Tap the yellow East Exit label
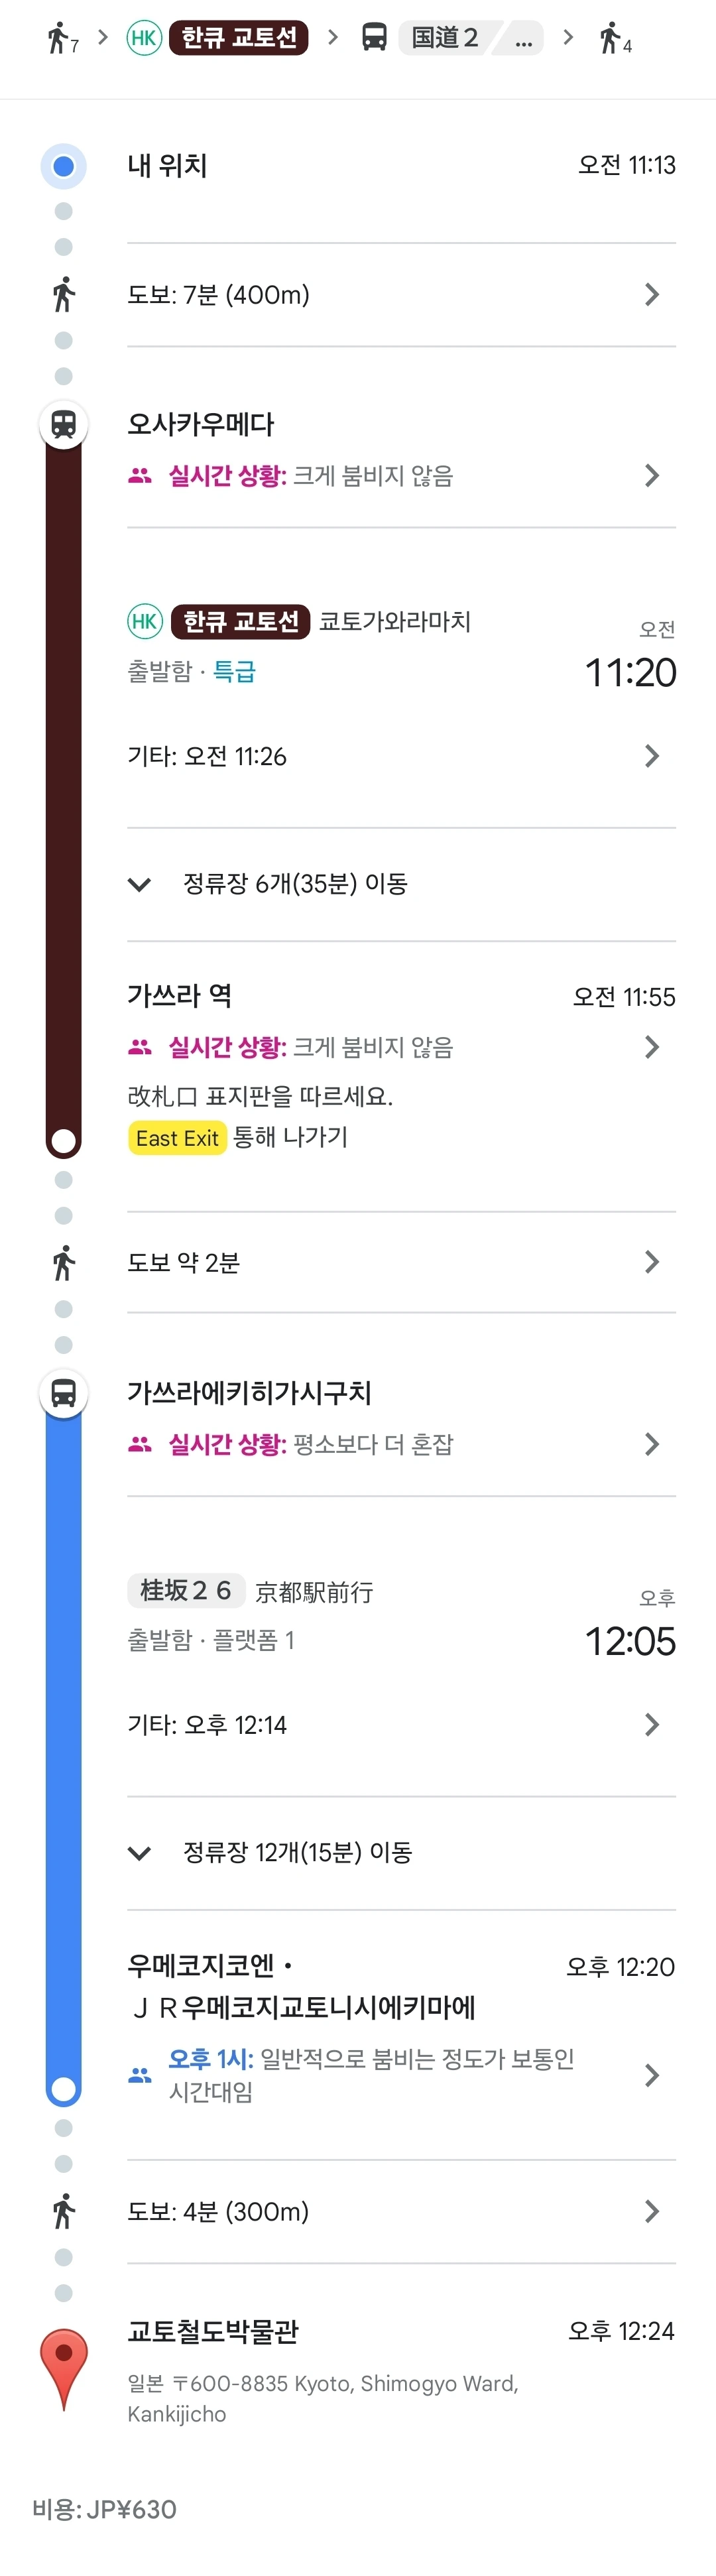This screenshot has height=2576, width=716. pos(177,1138)
